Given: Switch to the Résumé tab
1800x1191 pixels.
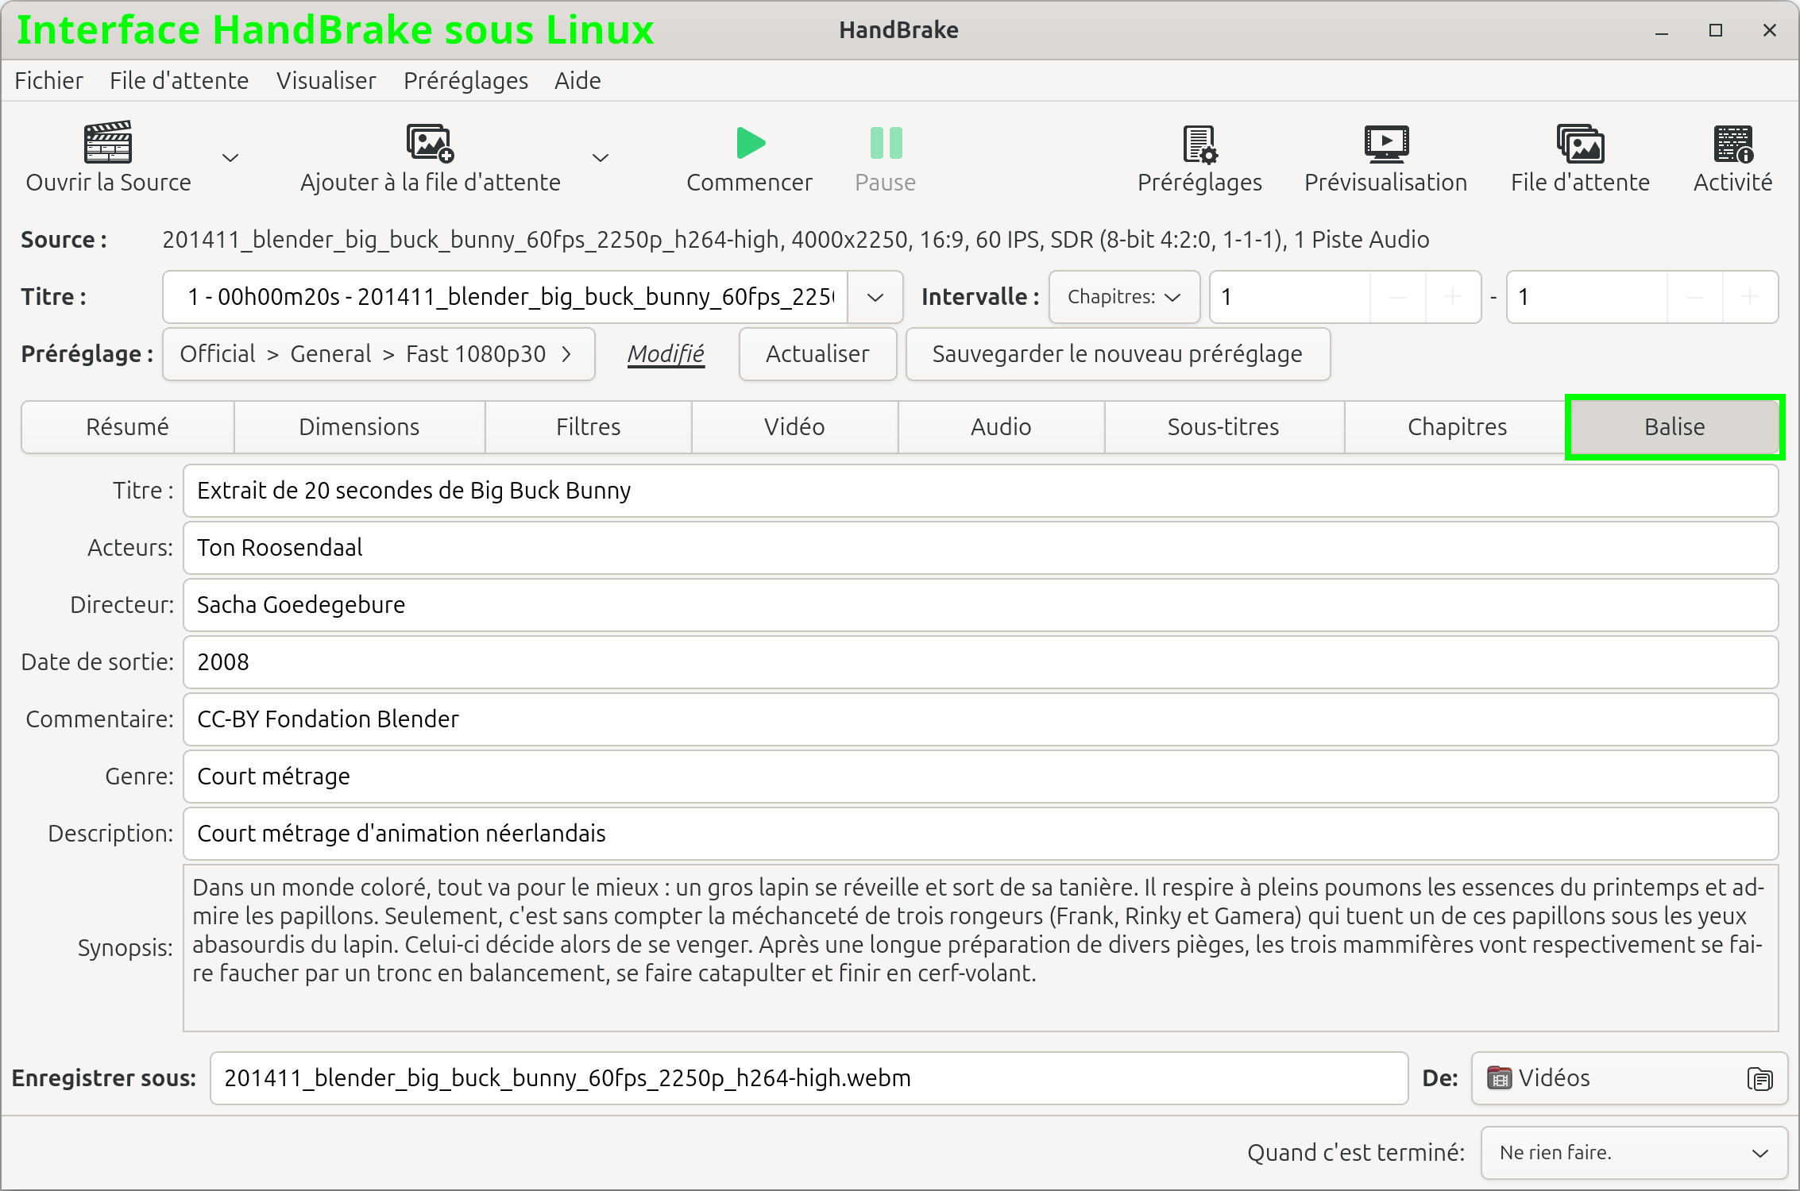Looking at the screenshot, I should pos(128,427).
